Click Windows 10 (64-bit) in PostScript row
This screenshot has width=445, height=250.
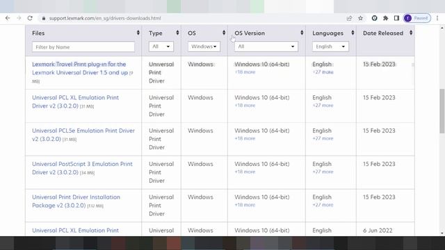click(x=262, y=164)
